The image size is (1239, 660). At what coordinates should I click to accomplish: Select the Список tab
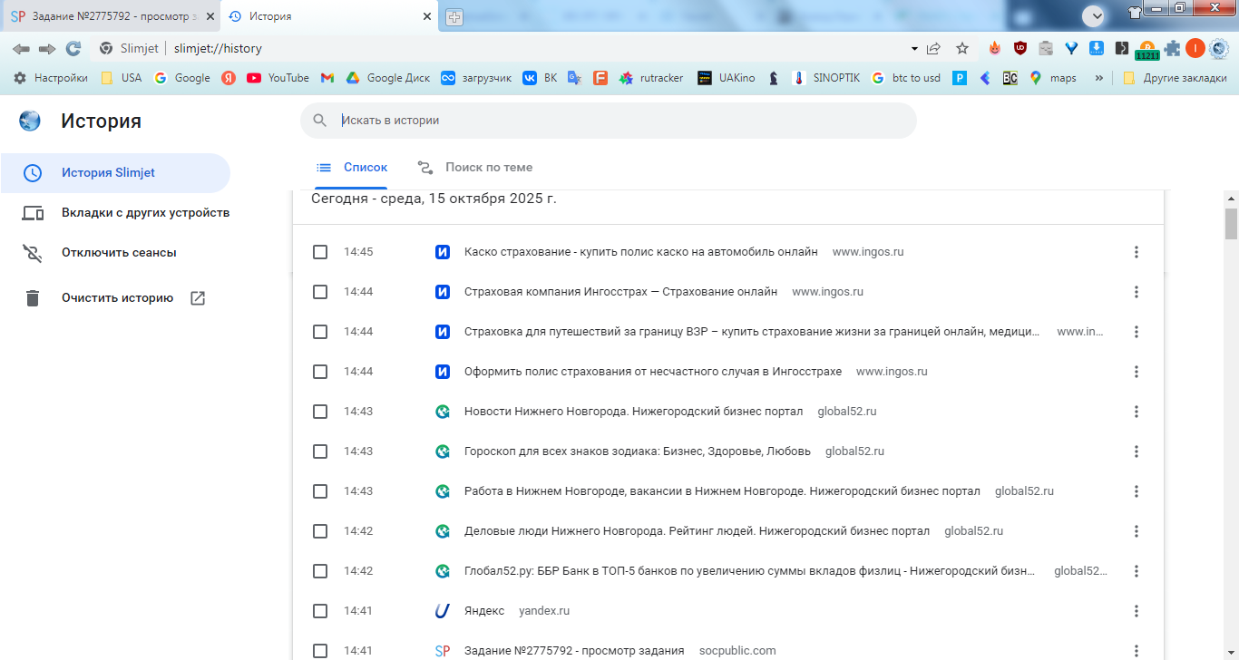[x=352, y=168]
